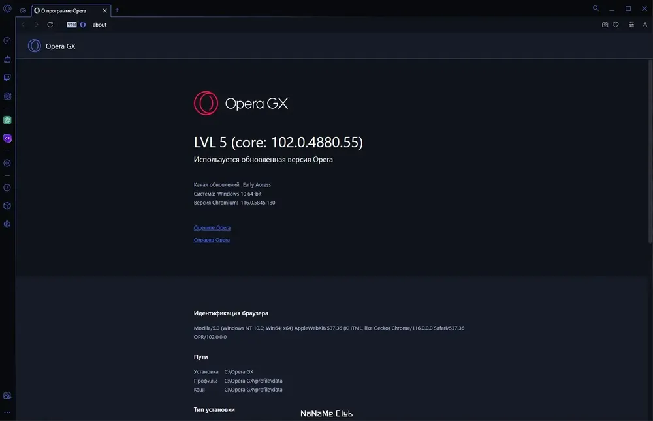Open GX Corner gamepad tab
653x421 pixels.
23,10
